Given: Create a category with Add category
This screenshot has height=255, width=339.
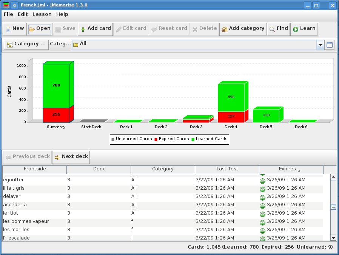Looking at the screenshot, I should coord(243,29).
